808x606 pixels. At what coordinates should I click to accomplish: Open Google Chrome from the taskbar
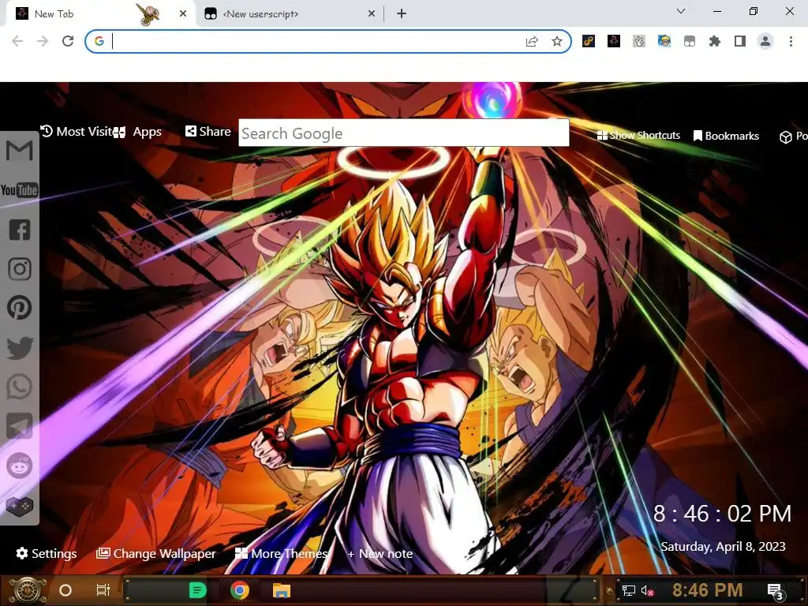(240, 590)
